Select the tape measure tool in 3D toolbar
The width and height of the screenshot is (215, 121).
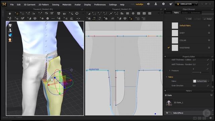(x=71, y=13)
